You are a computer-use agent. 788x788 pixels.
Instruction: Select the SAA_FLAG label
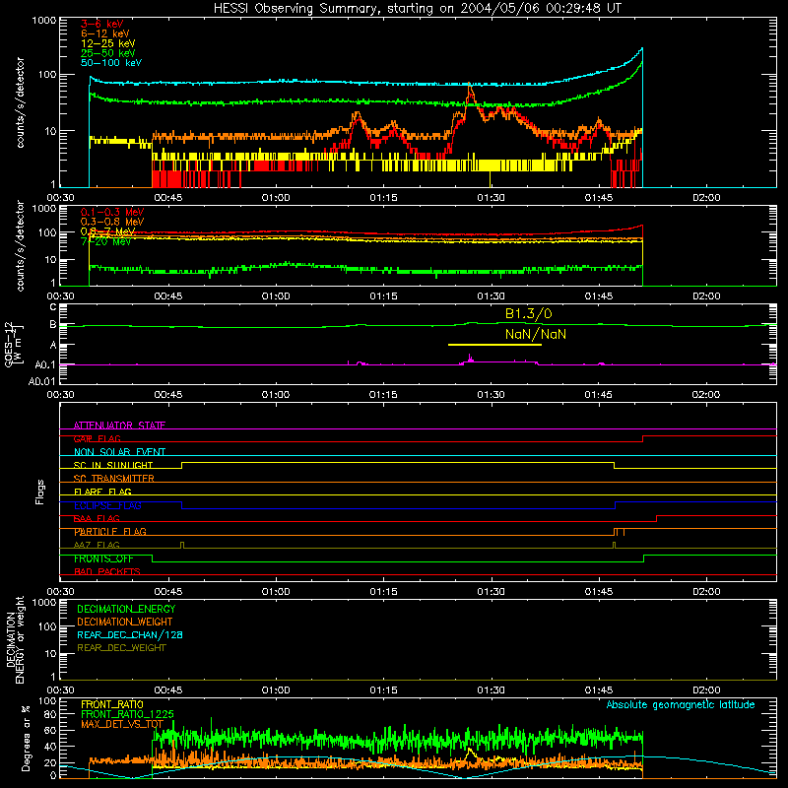tap(97, 518)
